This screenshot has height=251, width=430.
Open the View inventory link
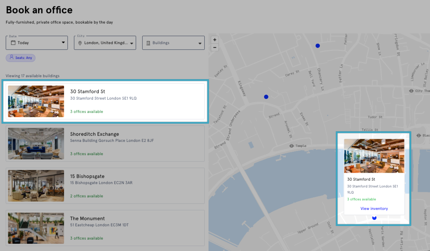tap(374, 208)
